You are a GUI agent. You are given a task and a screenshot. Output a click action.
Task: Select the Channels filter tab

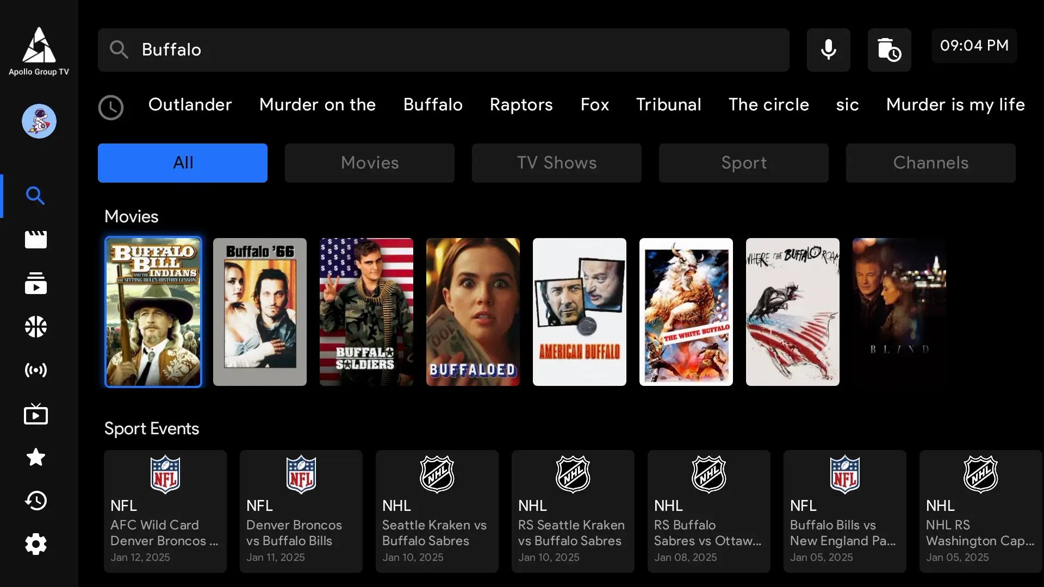click(931, 163)
